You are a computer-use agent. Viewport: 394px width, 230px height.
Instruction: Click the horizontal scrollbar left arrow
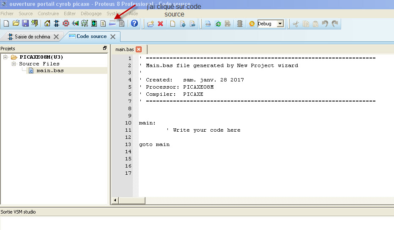115,200
